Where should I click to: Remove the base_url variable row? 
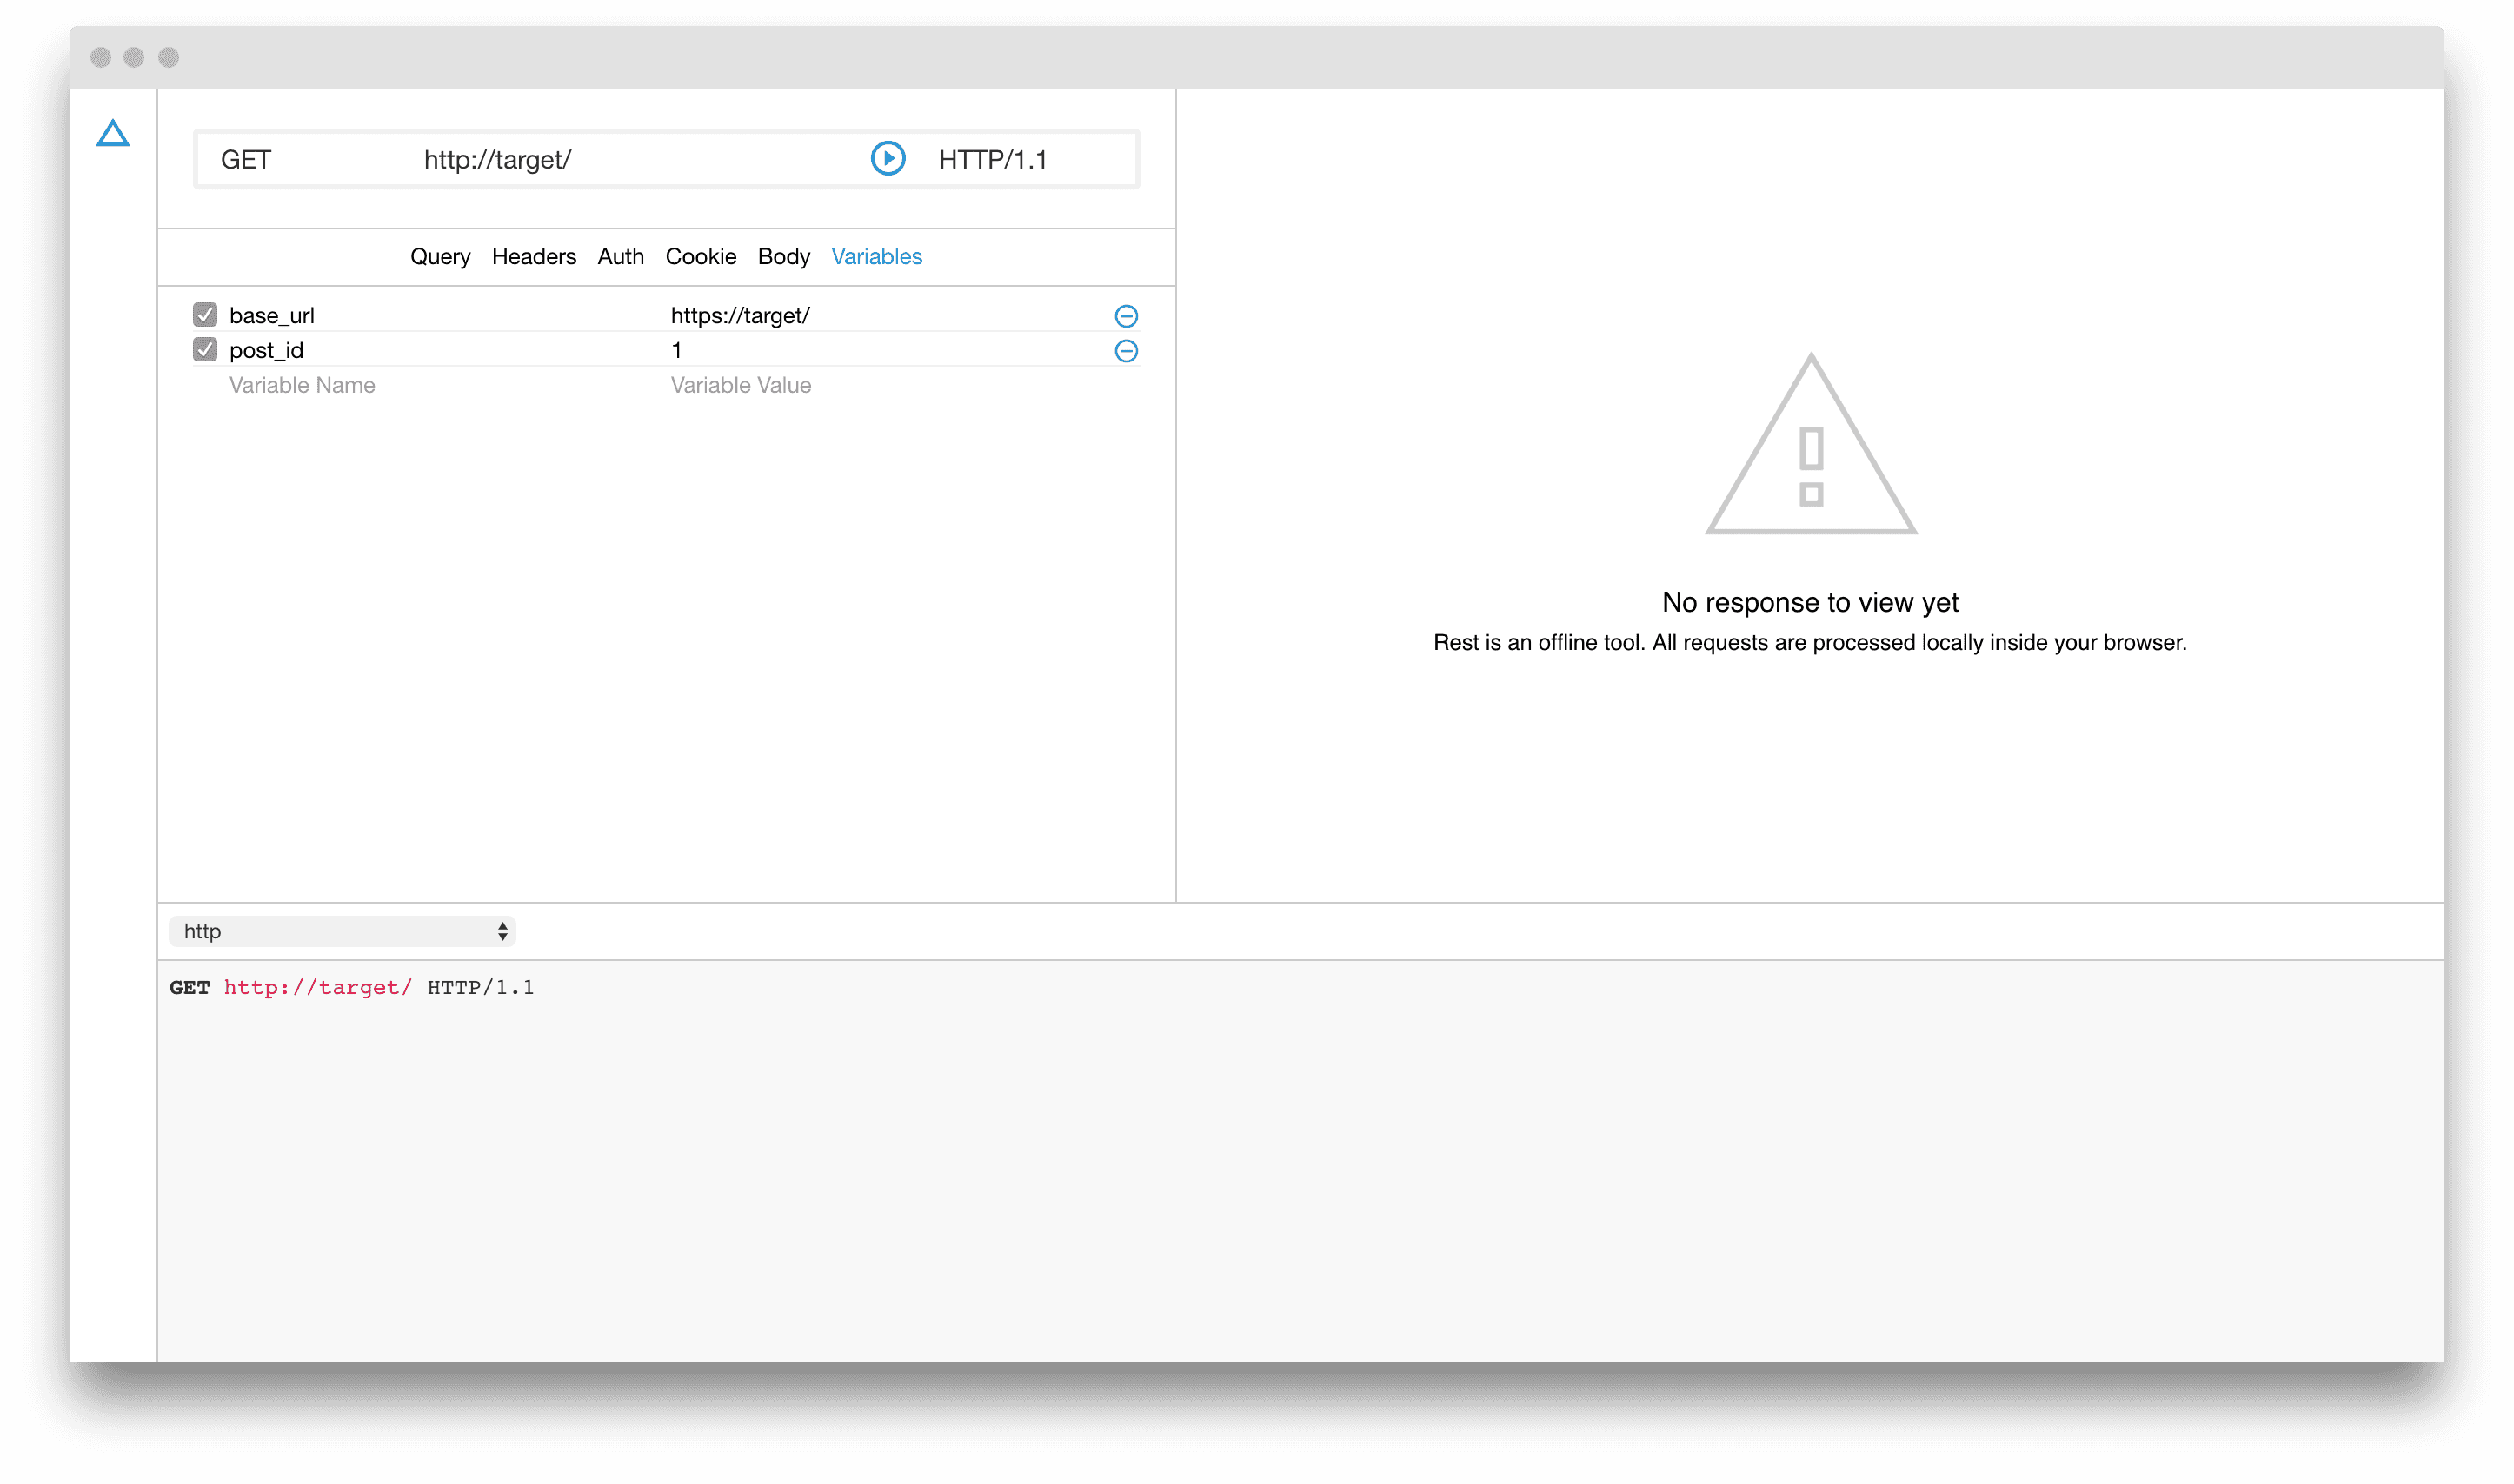pyautogui.click(x=1126, y=316)
